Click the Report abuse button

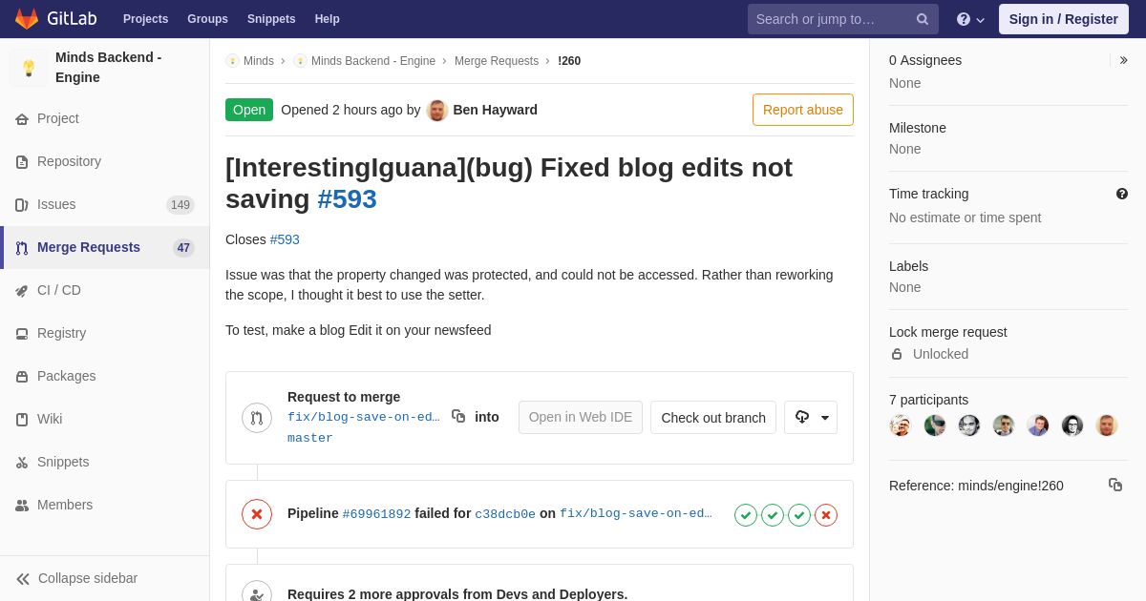tap(803, 110)
